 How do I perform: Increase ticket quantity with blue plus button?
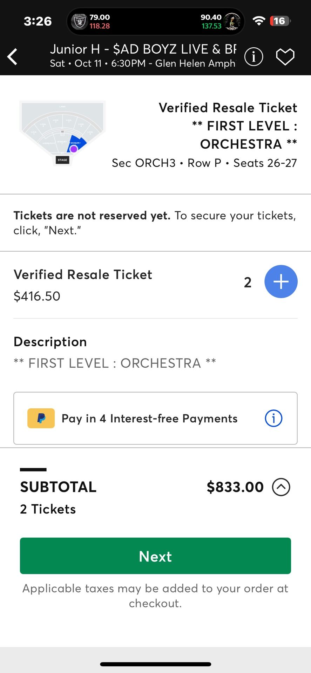pyautogui.click(x=281, y=281)
